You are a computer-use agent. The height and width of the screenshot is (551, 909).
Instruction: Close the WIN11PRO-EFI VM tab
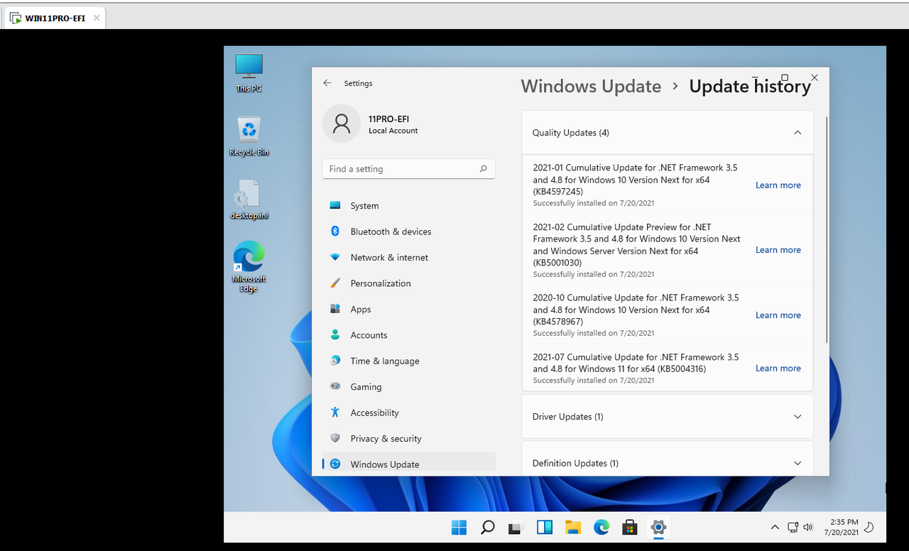pos(97,18)
